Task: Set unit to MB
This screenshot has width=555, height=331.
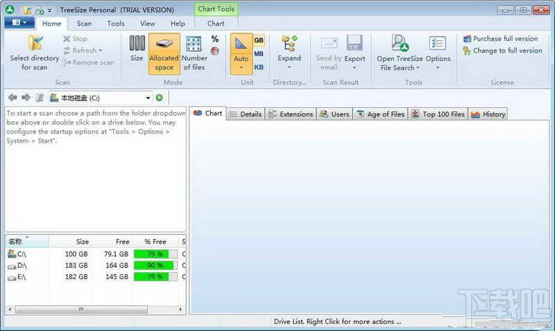Action: (259, 54)
